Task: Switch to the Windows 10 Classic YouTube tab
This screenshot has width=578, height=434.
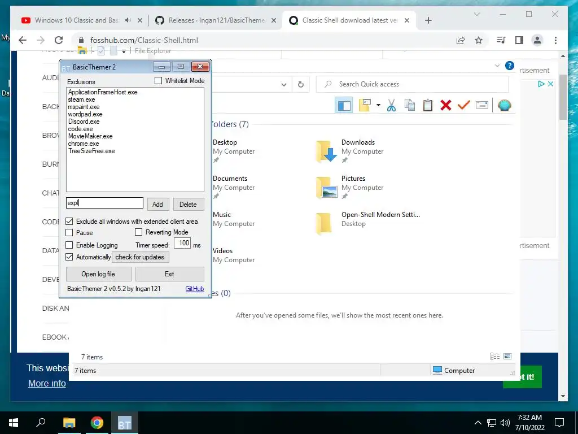Action: (x=76, y=20)
